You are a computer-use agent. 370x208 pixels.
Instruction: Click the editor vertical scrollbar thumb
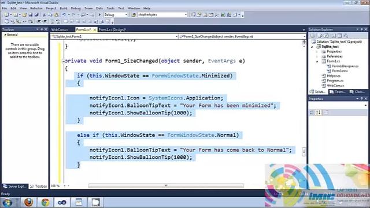304,151
